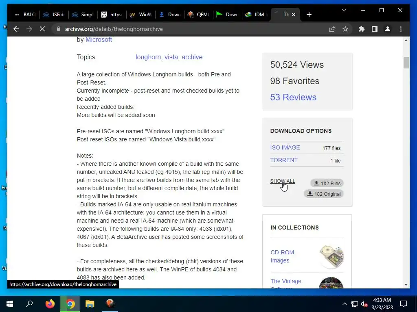Viewport: 417px width, 312px height.
Task: Open the muted volume tray icon
Action: click(x=364, y=304)
